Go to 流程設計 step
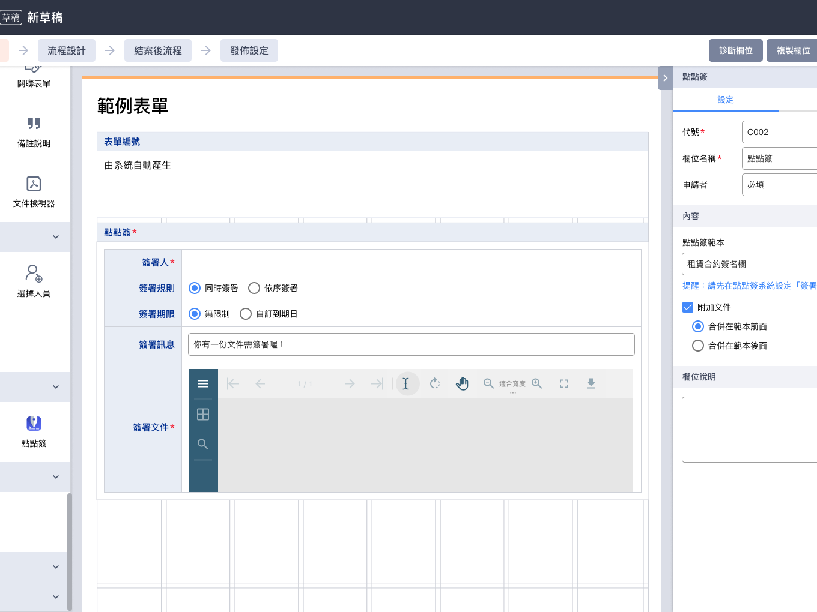 click(67, 50)
